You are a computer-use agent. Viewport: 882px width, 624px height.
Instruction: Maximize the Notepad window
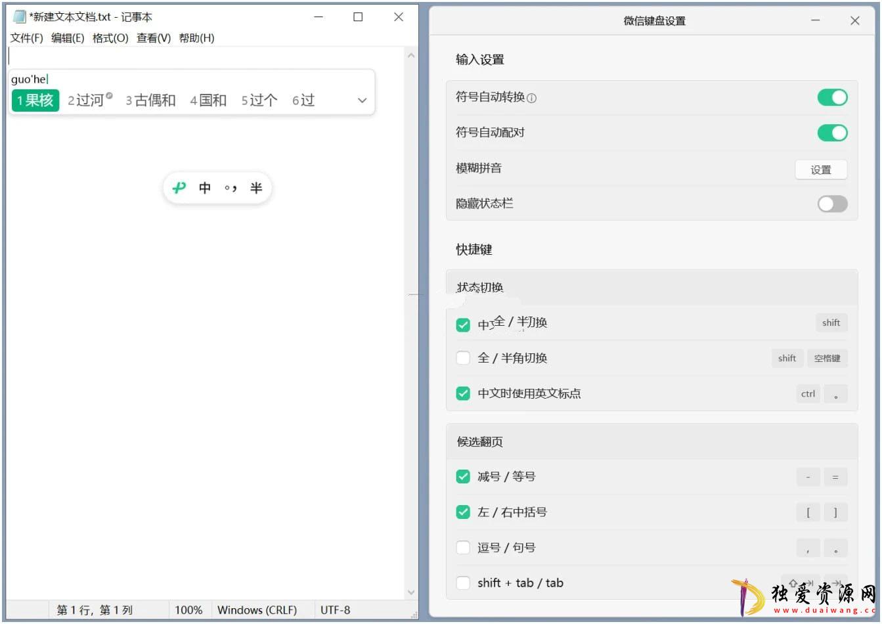[x=358, y=17]
